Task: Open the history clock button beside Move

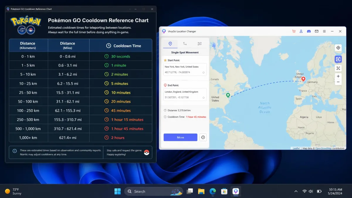Action: pos(203,137)
